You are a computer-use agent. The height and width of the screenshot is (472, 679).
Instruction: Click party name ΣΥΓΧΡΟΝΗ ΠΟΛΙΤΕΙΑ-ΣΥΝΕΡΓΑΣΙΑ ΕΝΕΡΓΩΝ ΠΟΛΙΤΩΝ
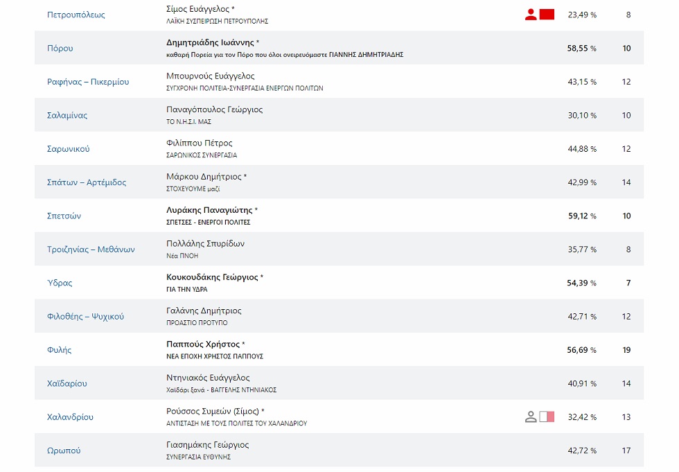pyautogui.click(x=245, y=88)
